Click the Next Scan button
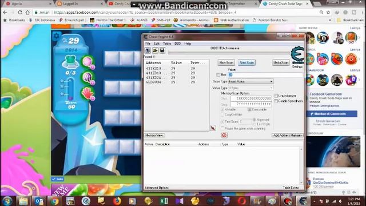Viewport: 366px width, 206px height. (246, 62)
